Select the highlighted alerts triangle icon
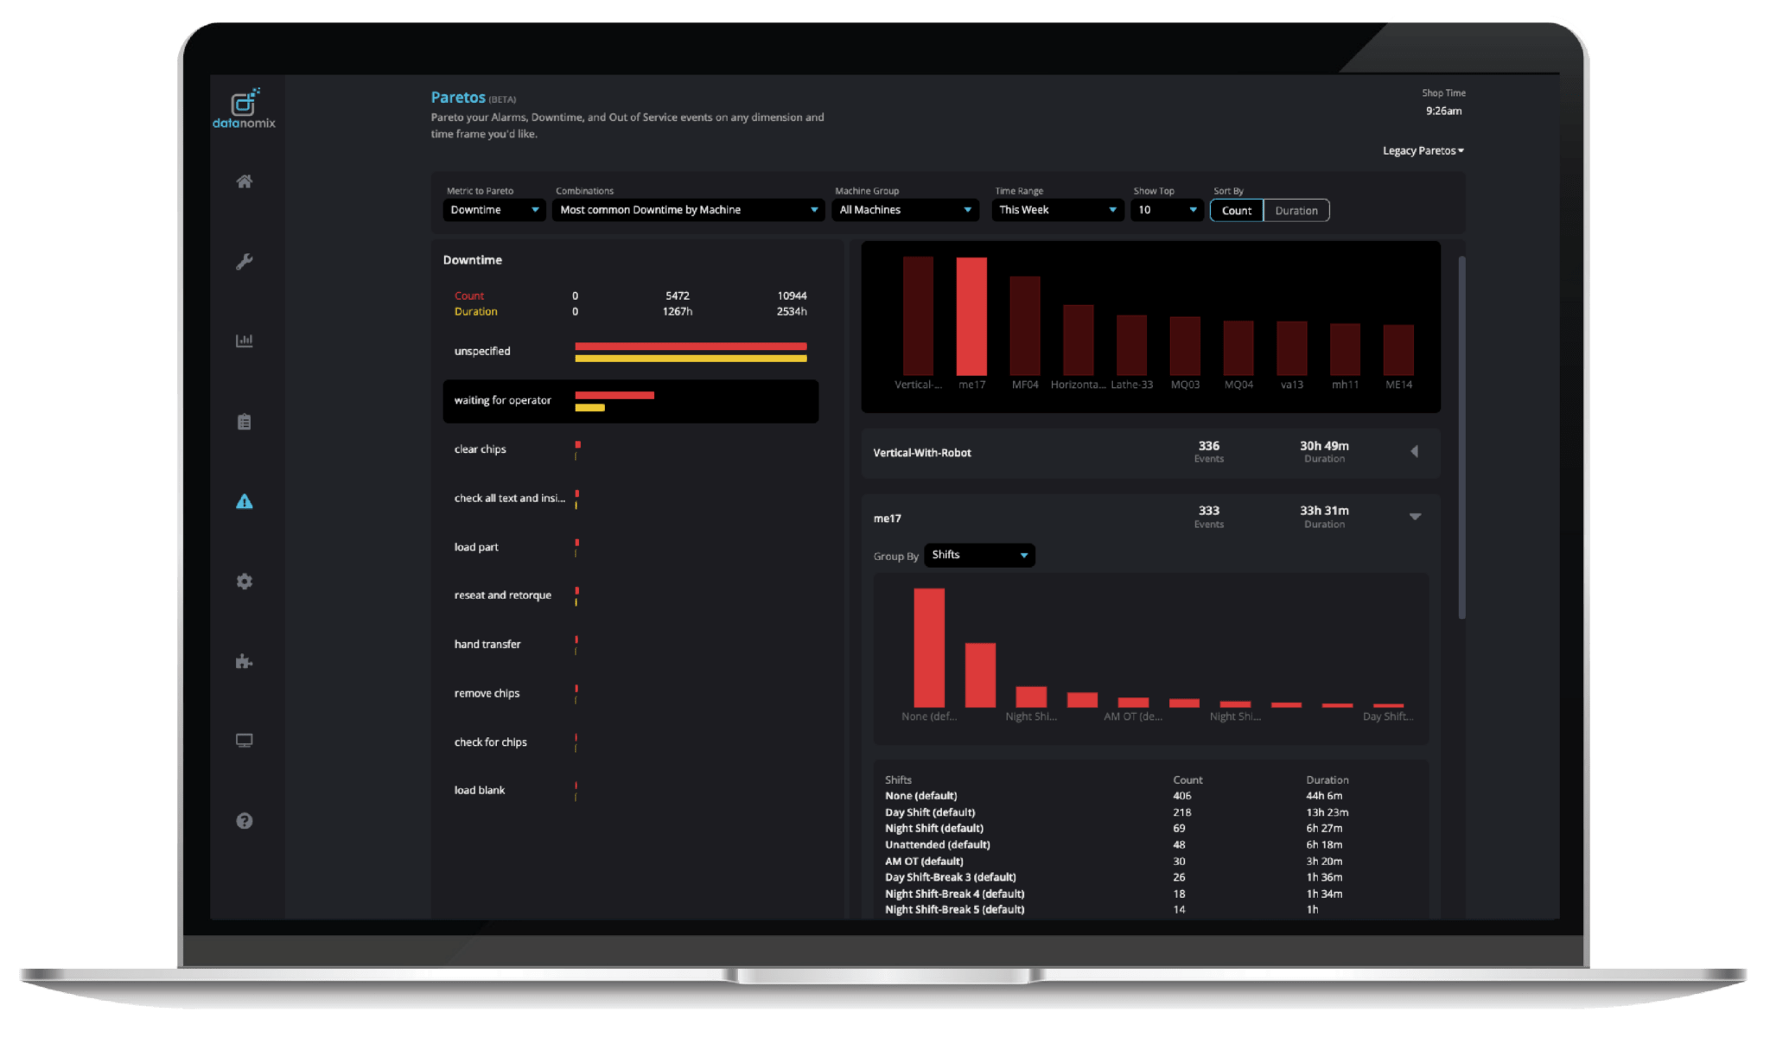The height and width of the screenshot is (1044, 1770). click(245, 501)
